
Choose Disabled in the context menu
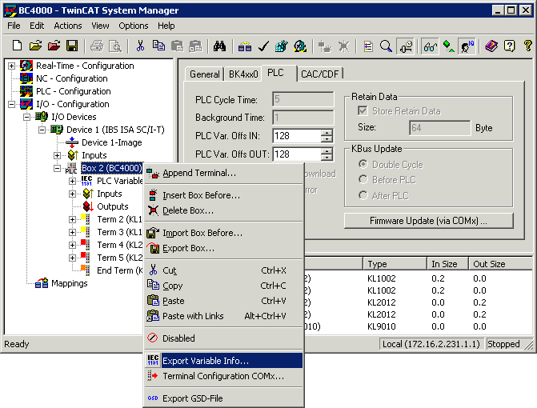(223, 338)
